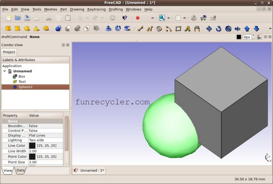Select the Draft Move tool
The height and width of the screenshot is (184, 273).
tap(209, 28)
